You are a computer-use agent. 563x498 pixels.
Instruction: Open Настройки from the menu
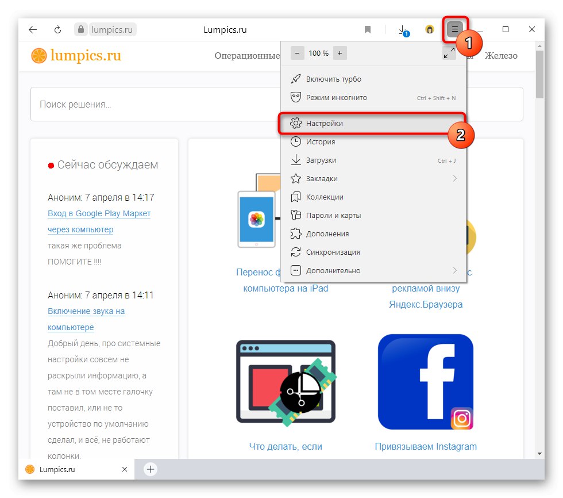coord(372,123)
